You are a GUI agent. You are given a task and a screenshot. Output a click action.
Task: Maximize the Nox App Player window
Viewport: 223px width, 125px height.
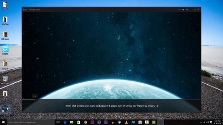point(195,10)
